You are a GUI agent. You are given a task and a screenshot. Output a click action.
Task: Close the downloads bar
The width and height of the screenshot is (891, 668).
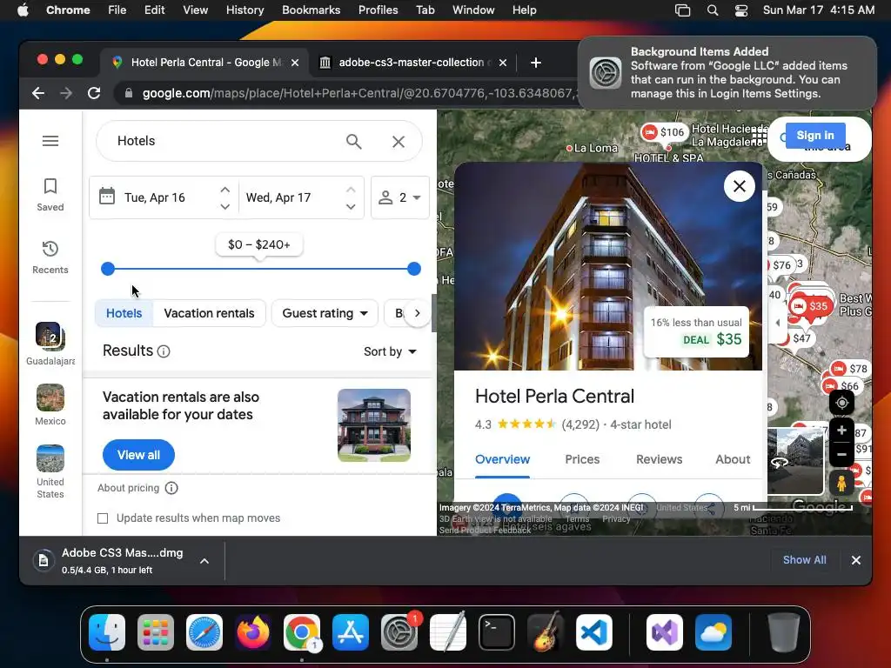[856, 560]
